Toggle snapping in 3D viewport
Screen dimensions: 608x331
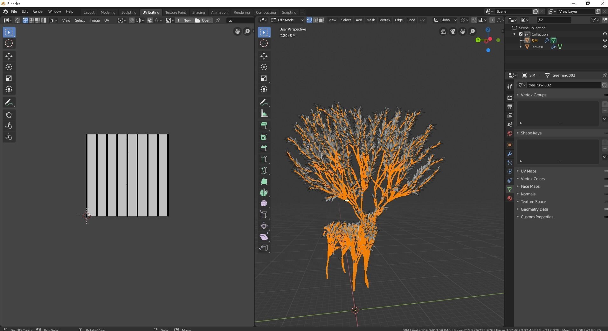[x=474, y=20]
